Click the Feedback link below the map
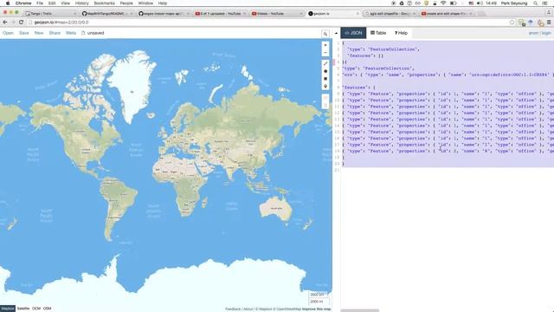 pos(233,309)
